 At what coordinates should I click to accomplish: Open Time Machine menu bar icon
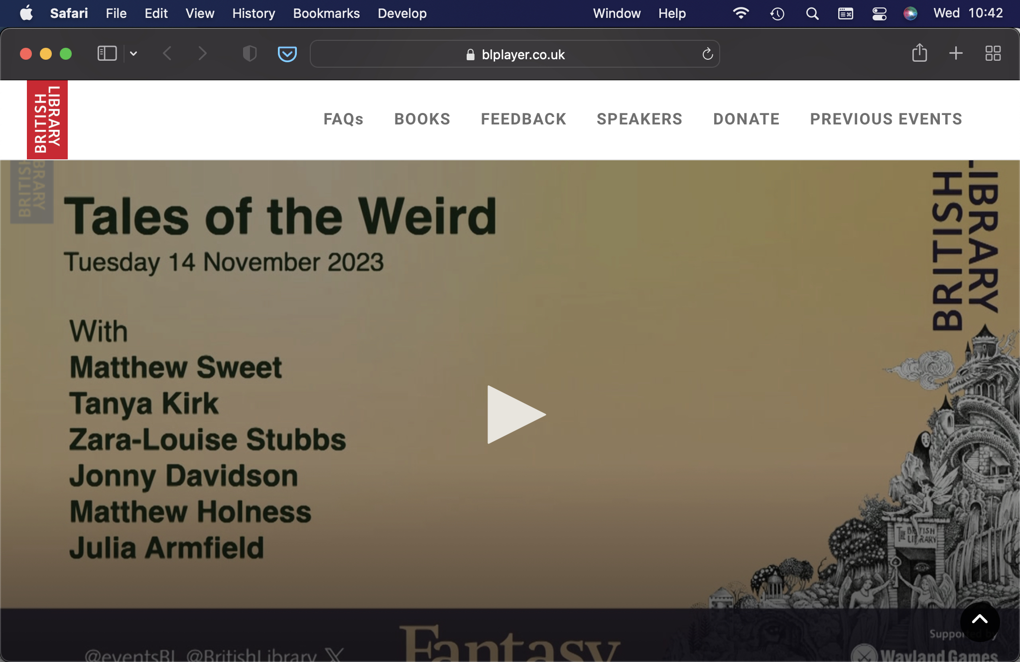click(777, 13)
